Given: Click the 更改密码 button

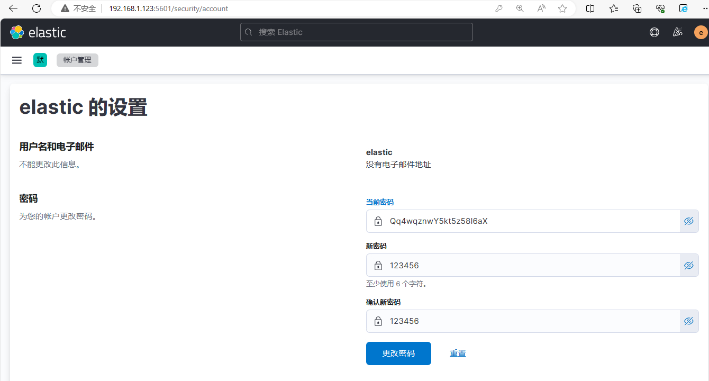Looking at the screenshot, I should click(398, 353).
